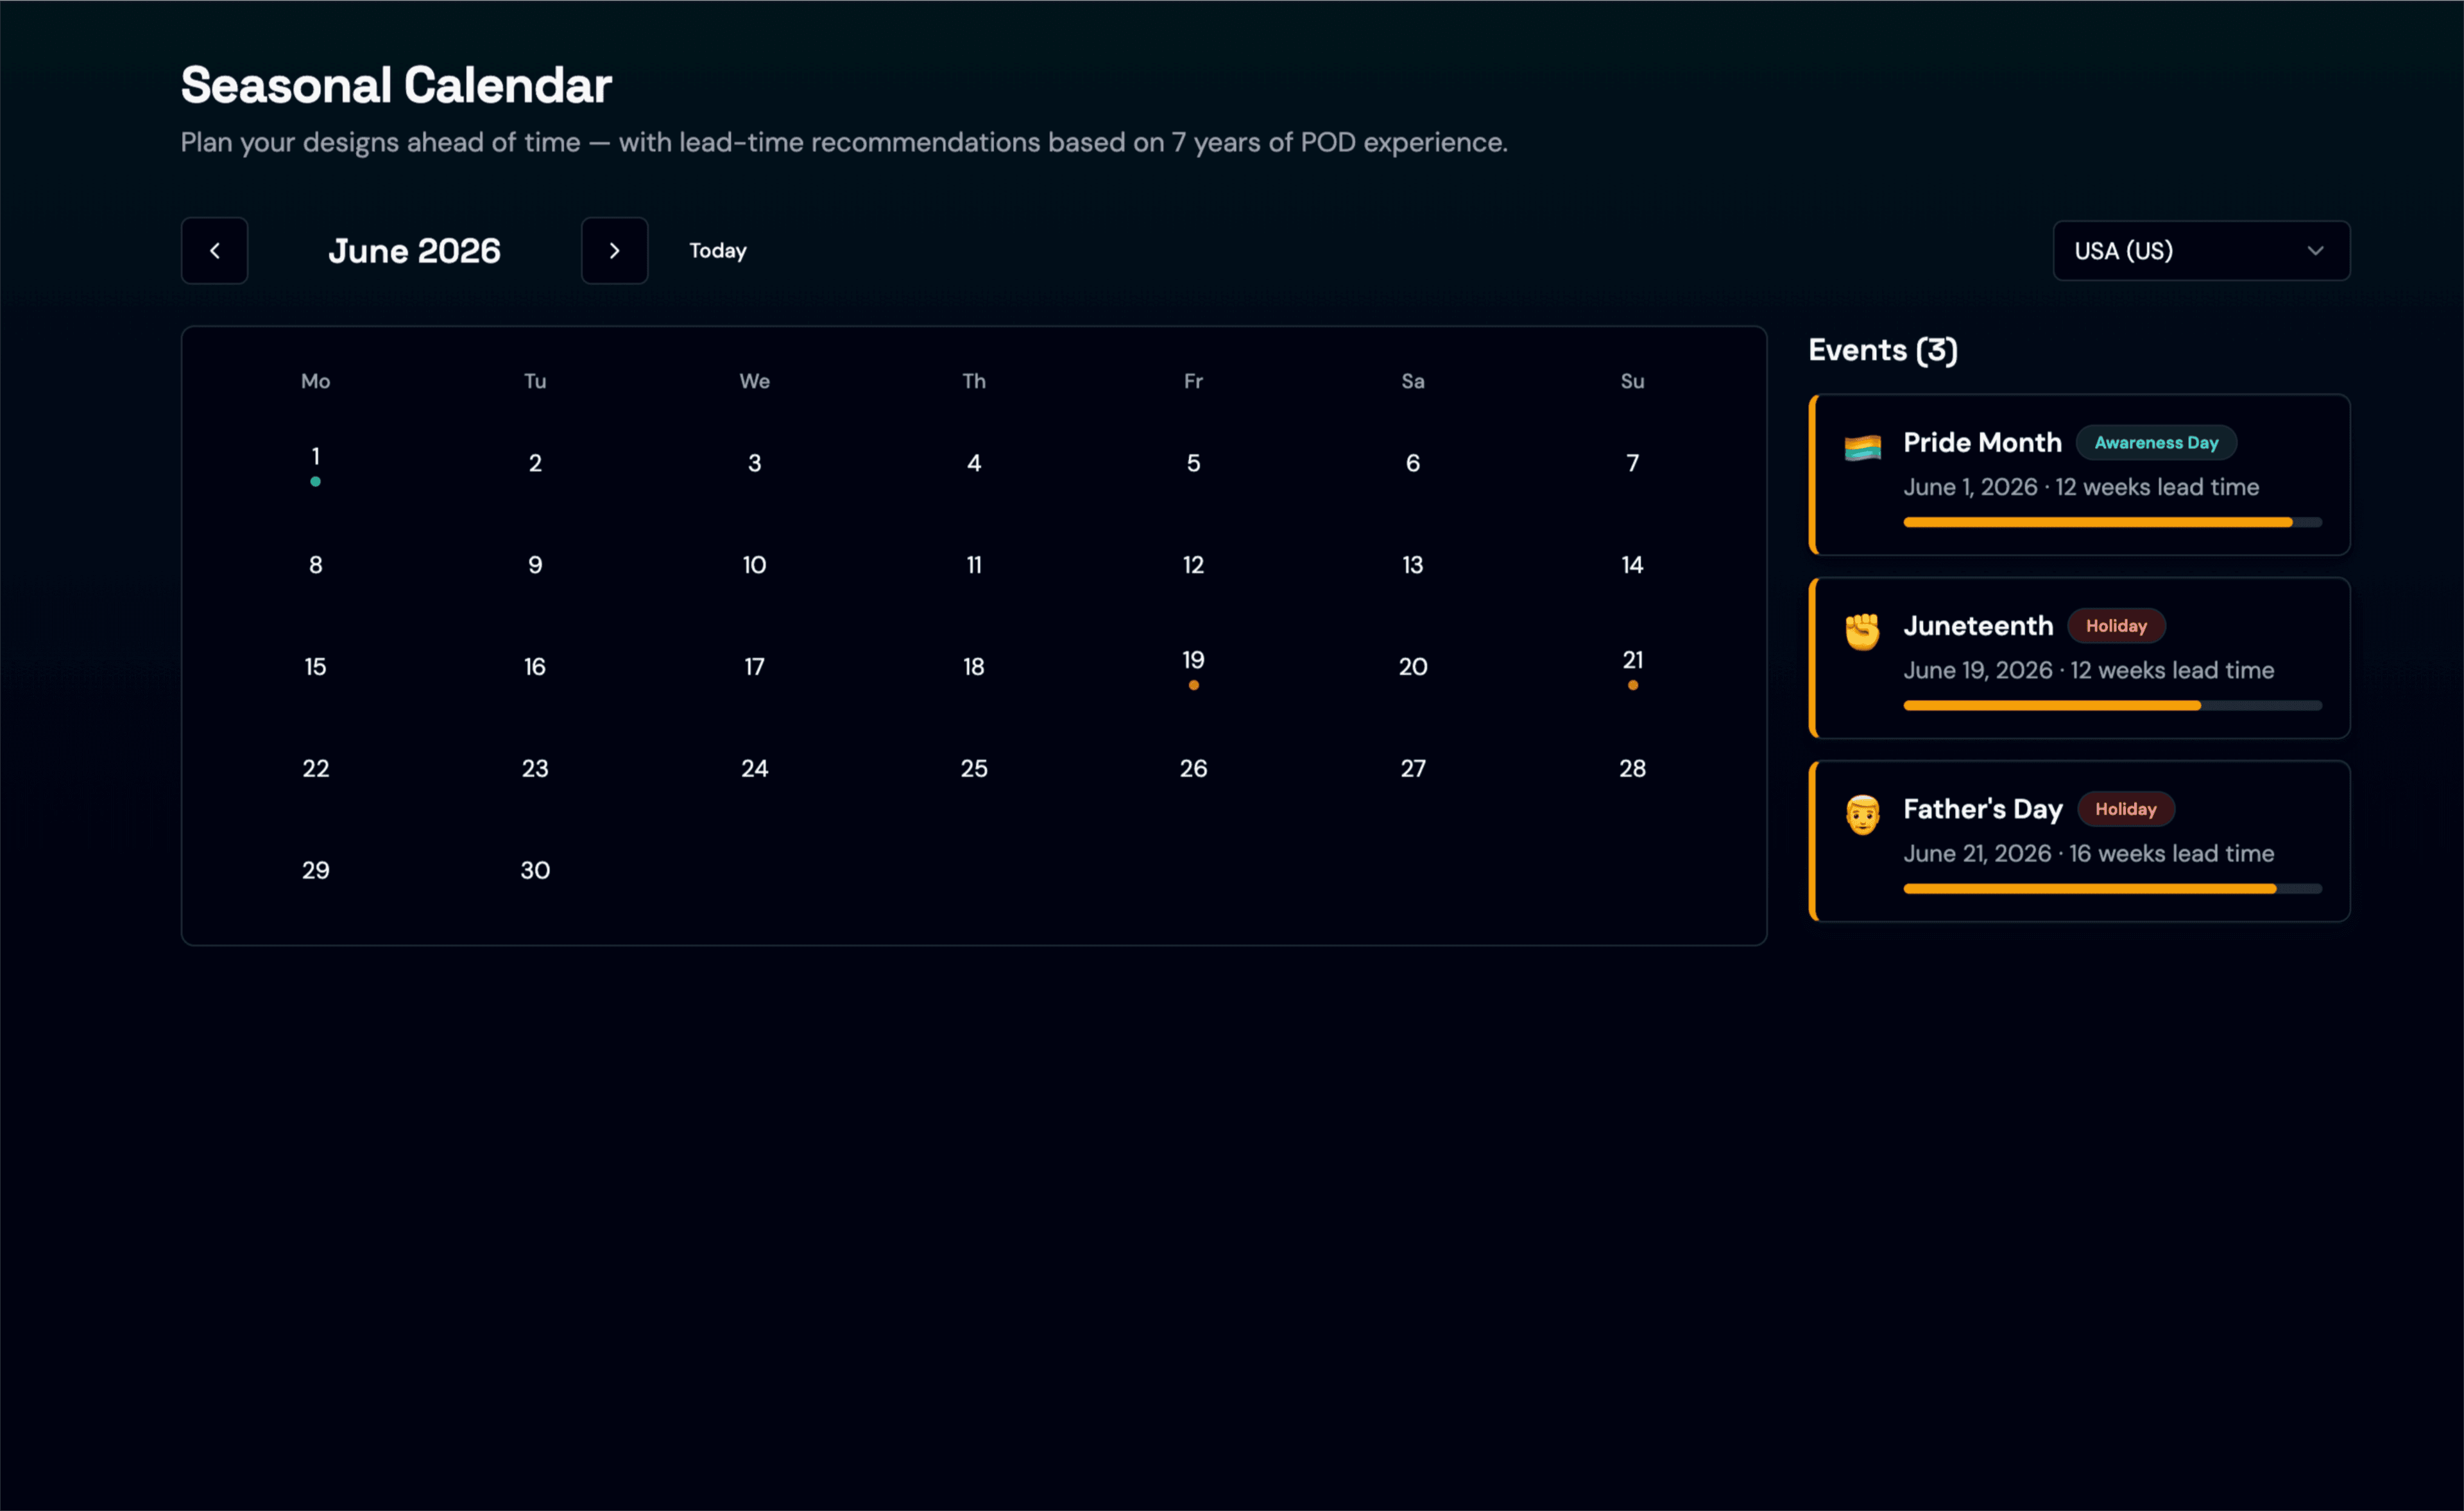Select day 17 in the calendar
Image resolution: width=2464 pixels, height=1511 pixels.
[754, 666]
